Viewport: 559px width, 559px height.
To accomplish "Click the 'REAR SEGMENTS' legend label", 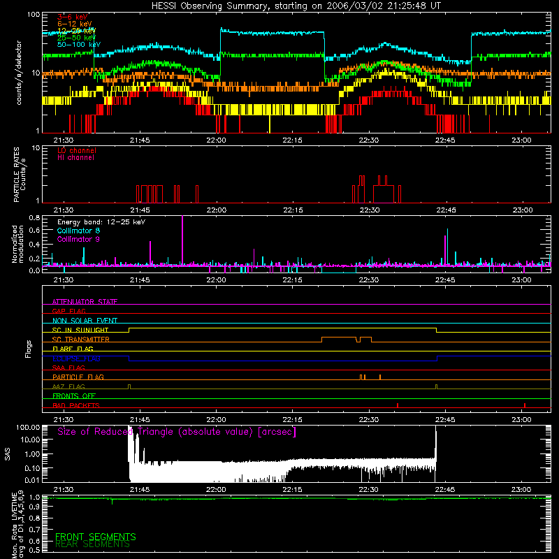I will pos(93,544).
